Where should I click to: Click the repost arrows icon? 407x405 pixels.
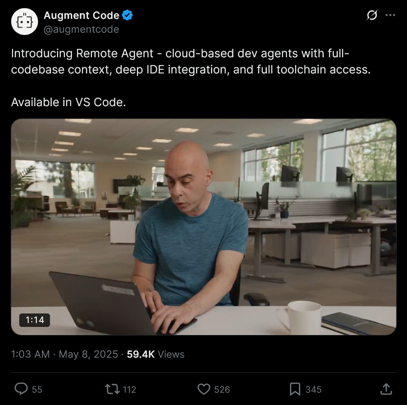pyautogui.click(x=112, y=389)
